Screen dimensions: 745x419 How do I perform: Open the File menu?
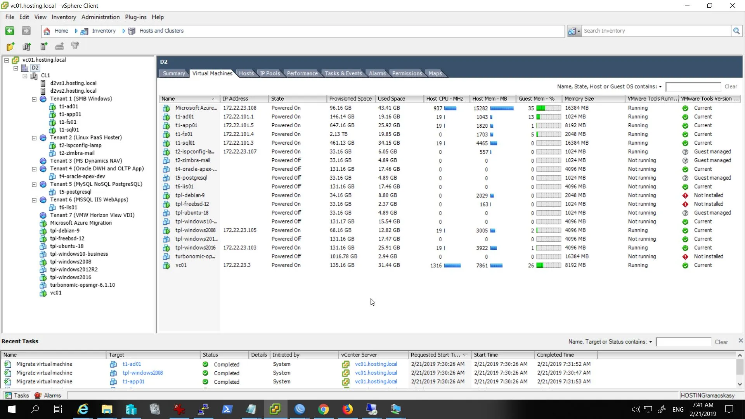pyautogui.click(x=10, y=17)
